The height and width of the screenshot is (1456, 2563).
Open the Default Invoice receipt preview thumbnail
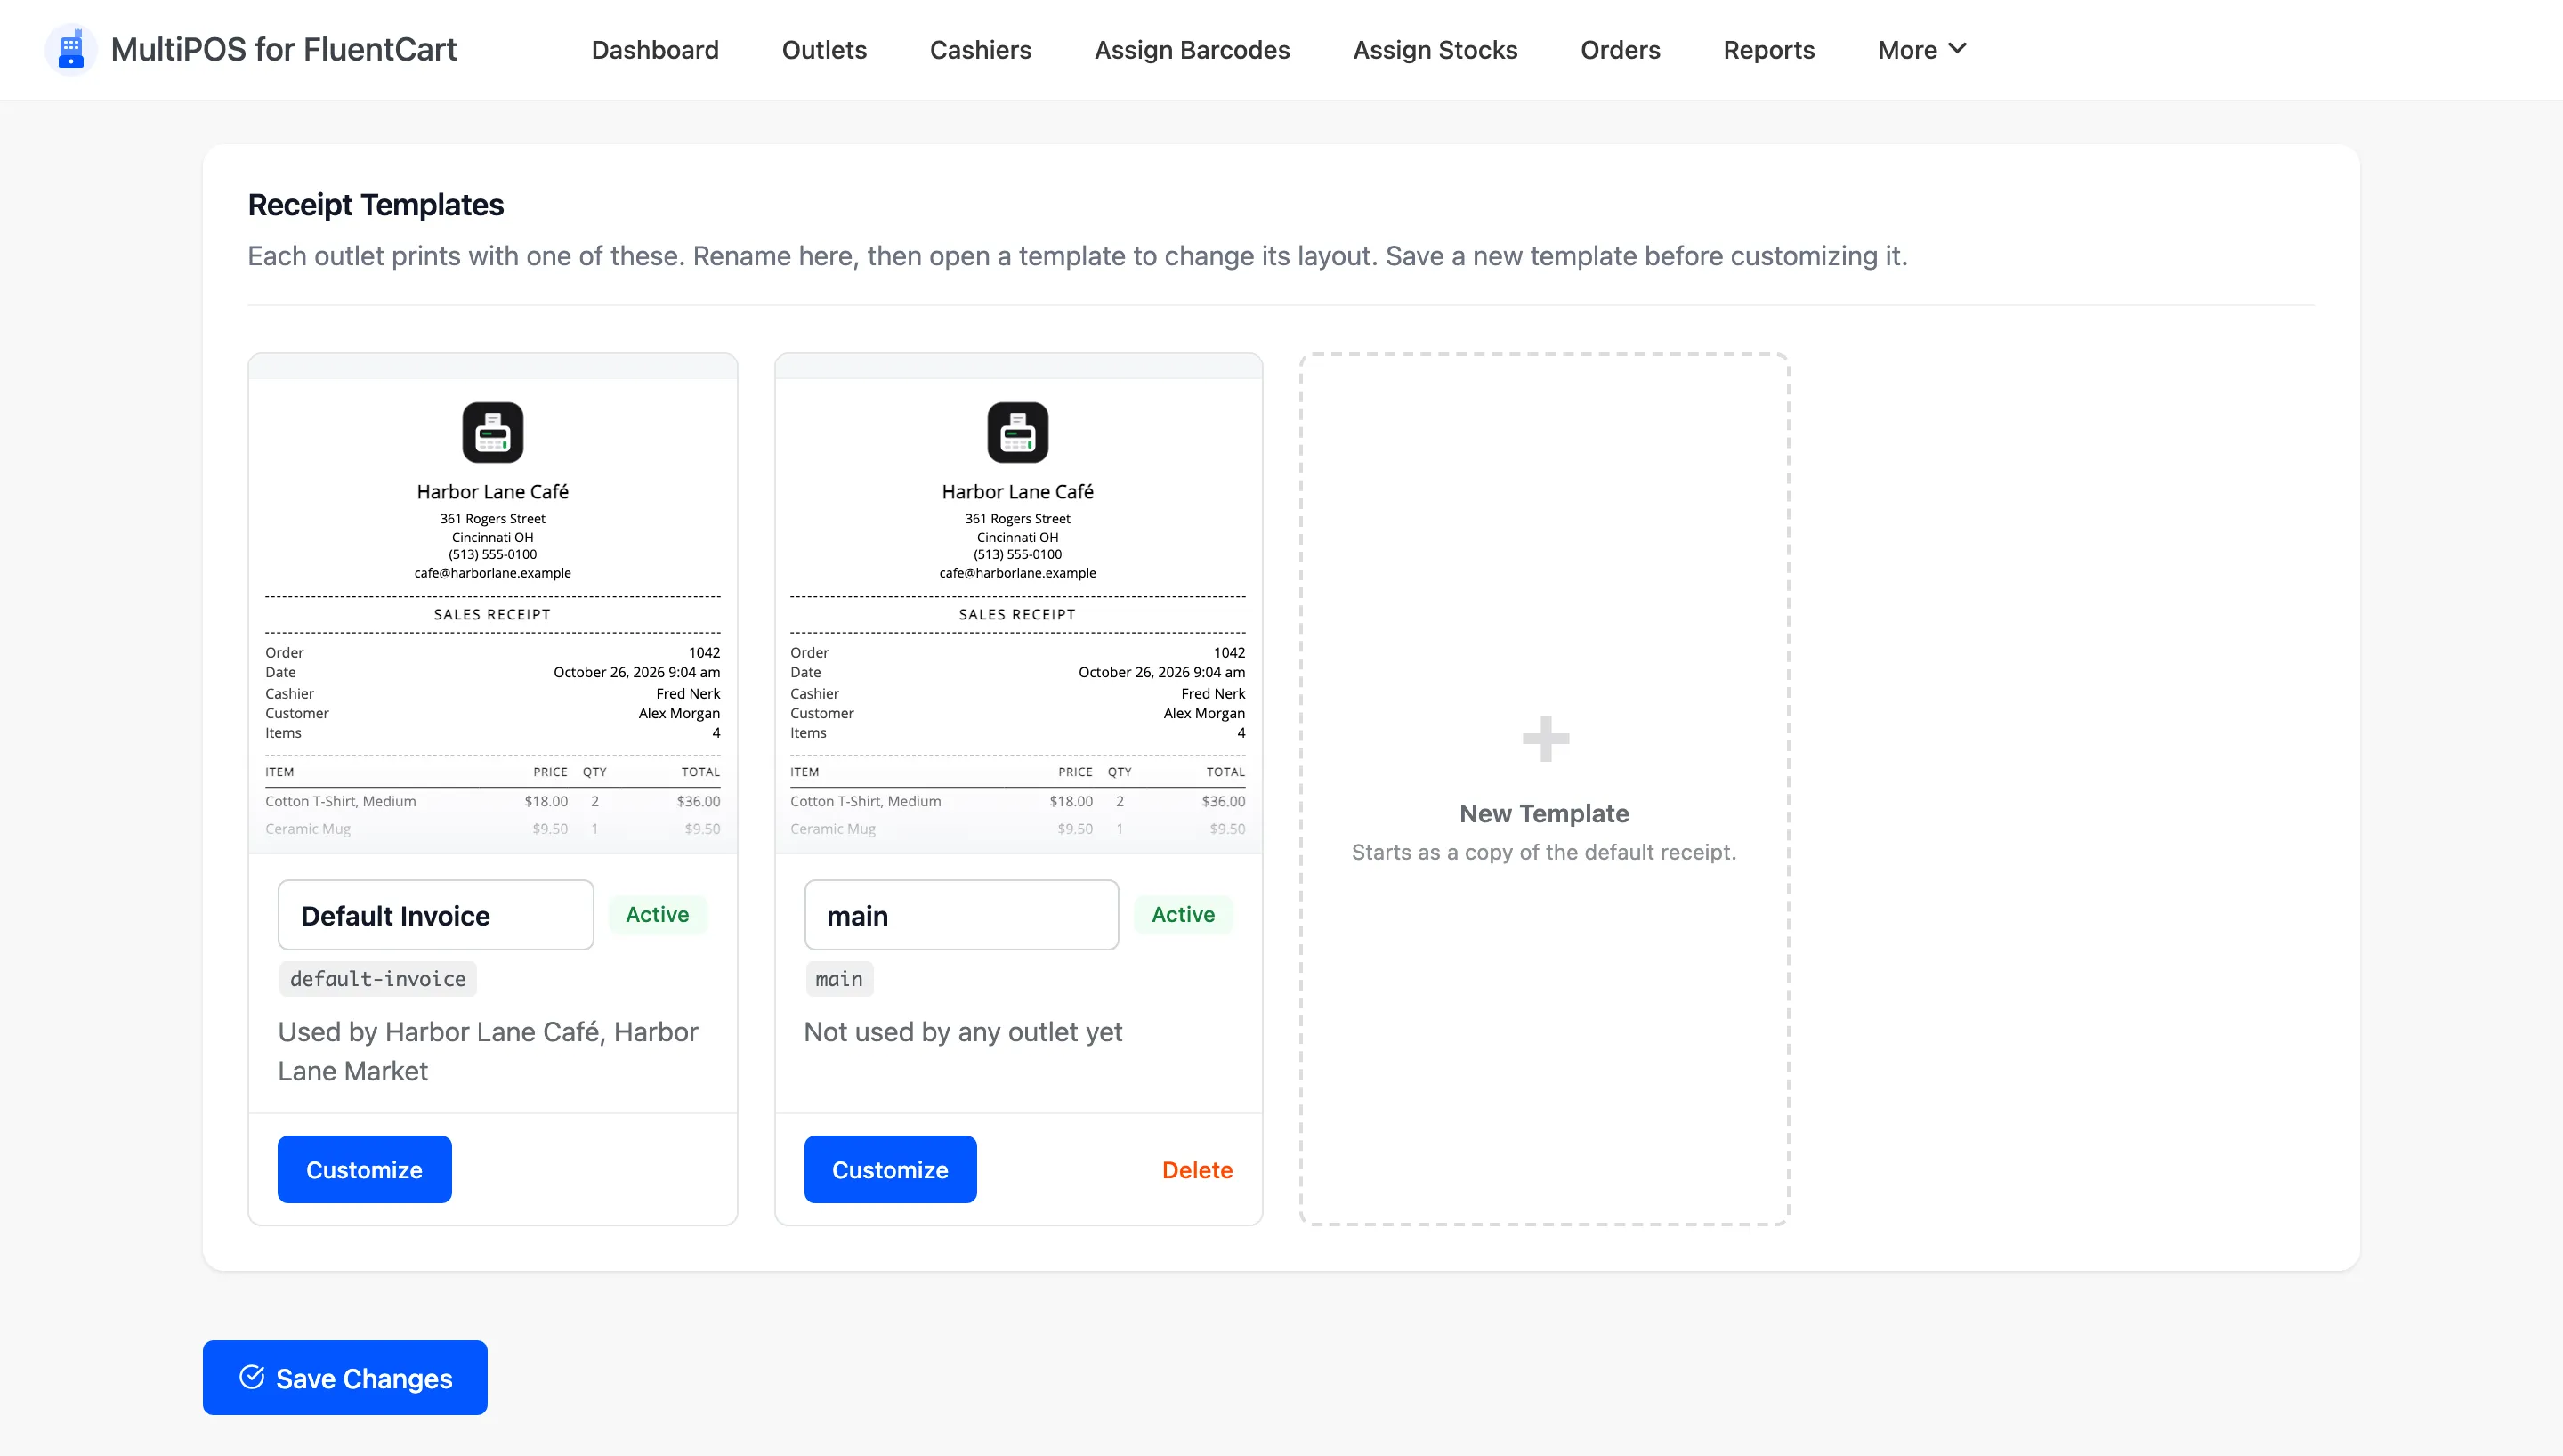click(x=493, y=603)
